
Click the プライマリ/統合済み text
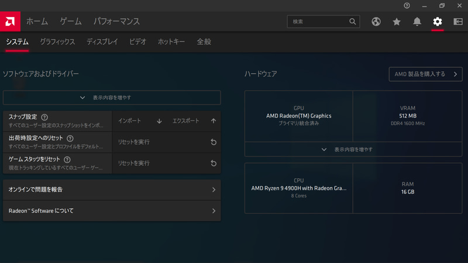point(299,123)
